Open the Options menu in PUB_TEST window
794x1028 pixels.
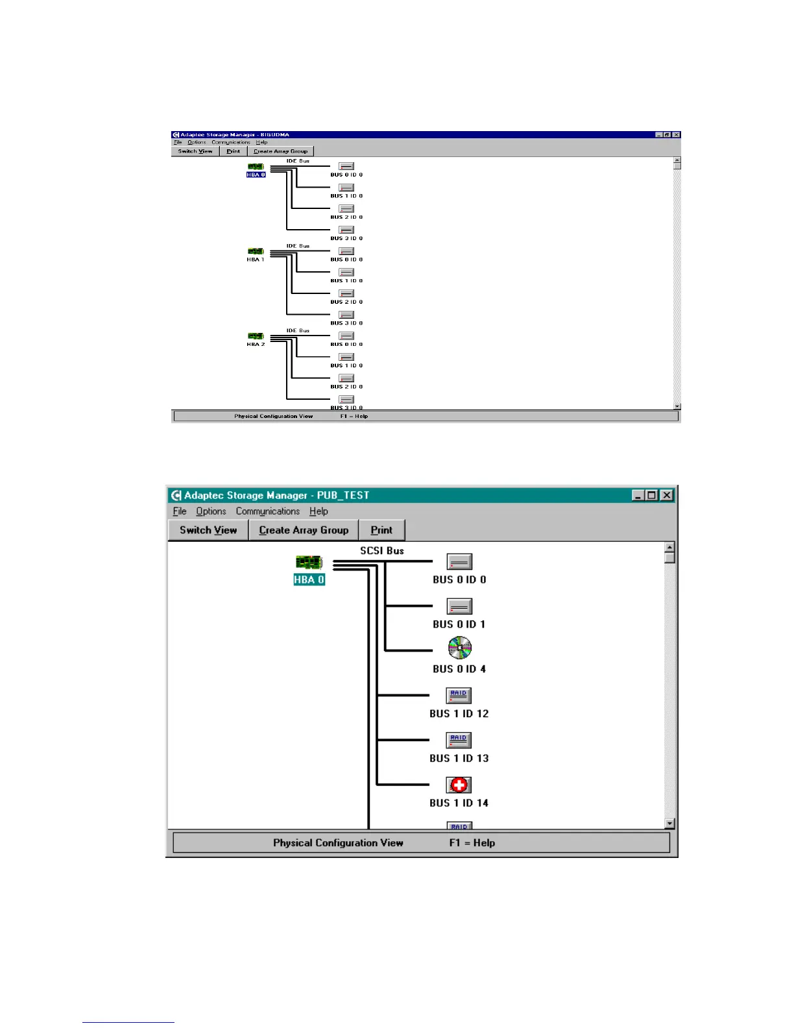click(x=211, y=511)
